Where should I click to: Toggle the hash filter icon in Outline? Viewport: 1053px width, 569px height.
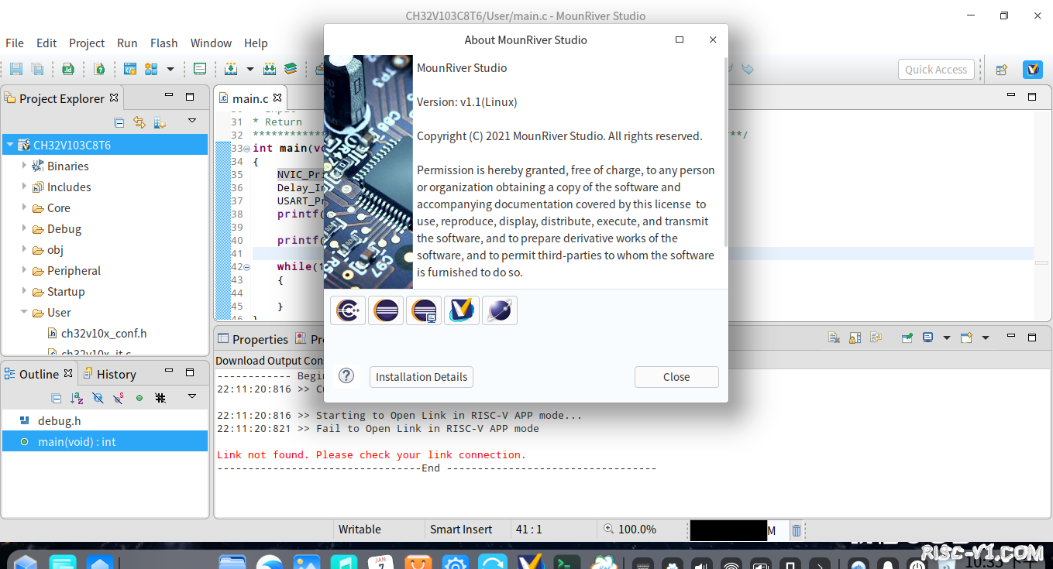click(160, 398)
